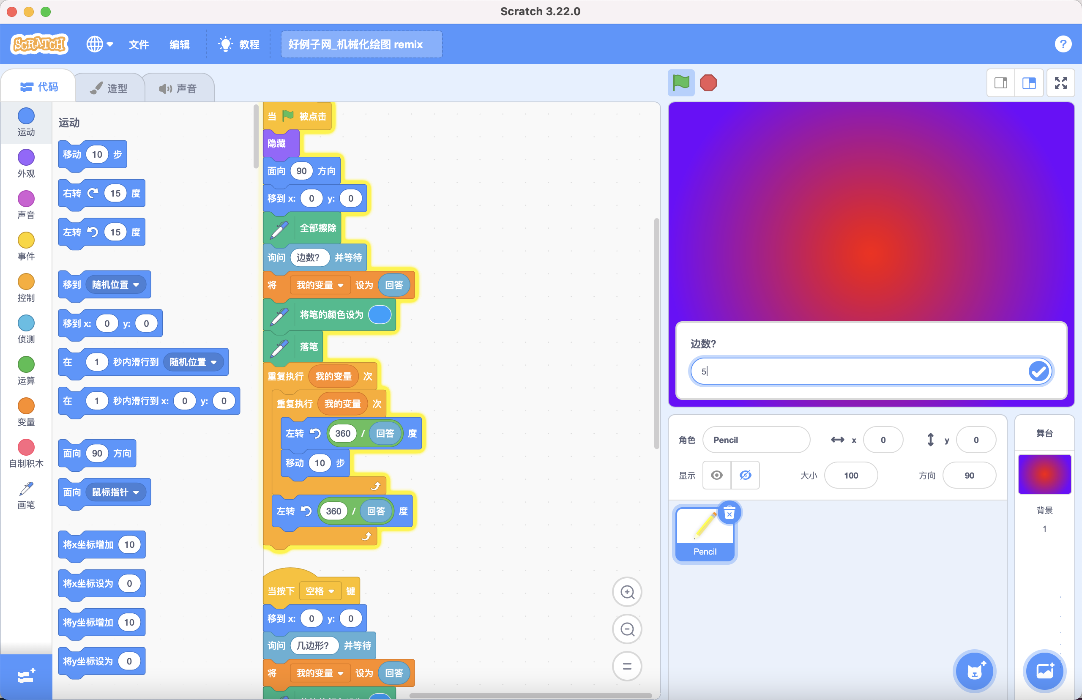Screen dimensions: 1082x700
Task: Edit the sprite y coordinate field
Action: (975, 440)
